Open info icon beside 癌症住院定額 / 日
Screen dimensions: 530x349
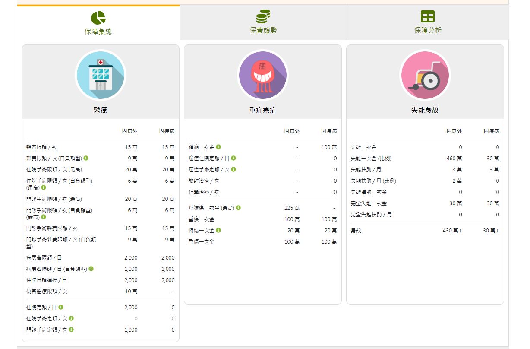pos(233,158)
